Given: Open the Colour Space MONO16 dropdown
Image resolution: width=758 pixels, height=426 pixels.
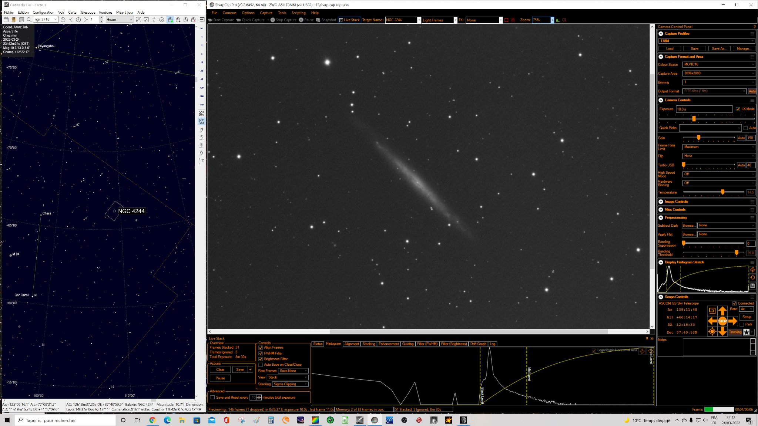Looking at the screenshot, I should [x=718, y=64].
